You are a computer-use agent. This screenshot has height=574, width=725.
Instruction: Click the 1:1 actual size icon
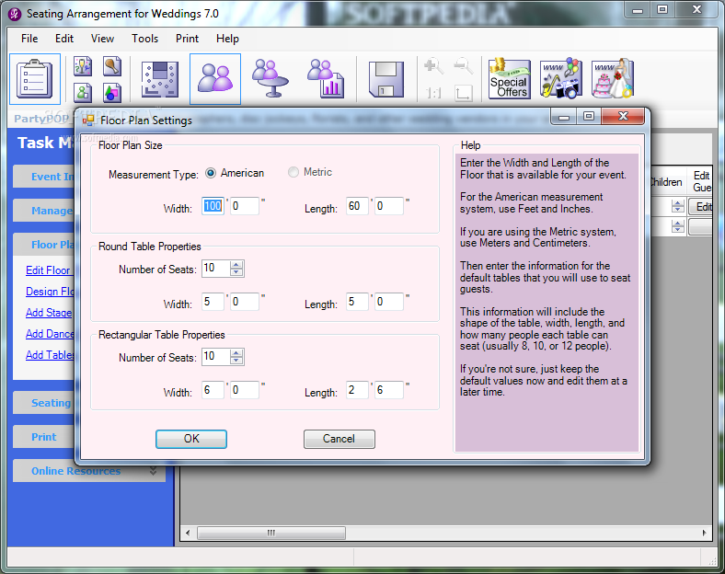[x=433, y=93]
